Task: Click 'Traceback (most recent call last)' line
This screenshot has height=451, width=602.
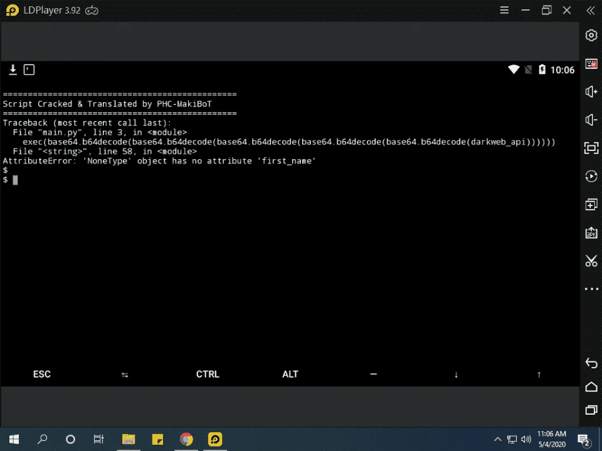Action: click(87, 123)
